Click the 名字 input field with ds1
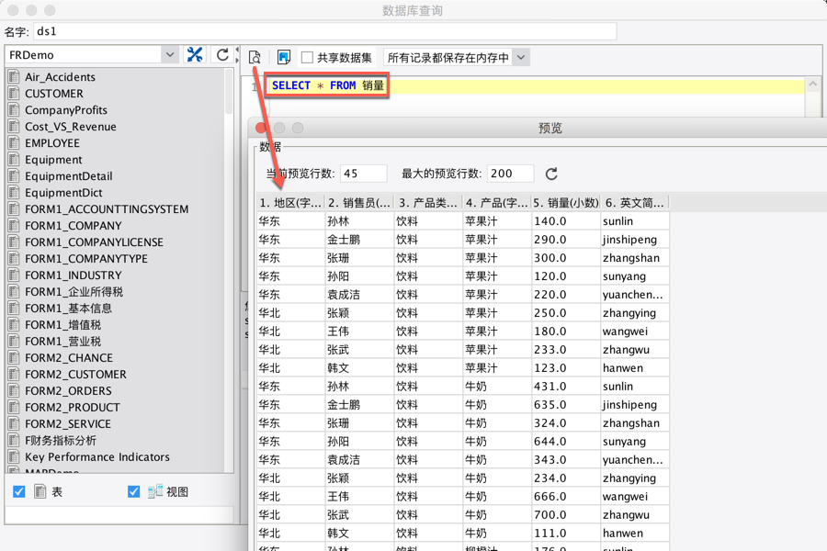827x551 pixels. tap(325, 31)
